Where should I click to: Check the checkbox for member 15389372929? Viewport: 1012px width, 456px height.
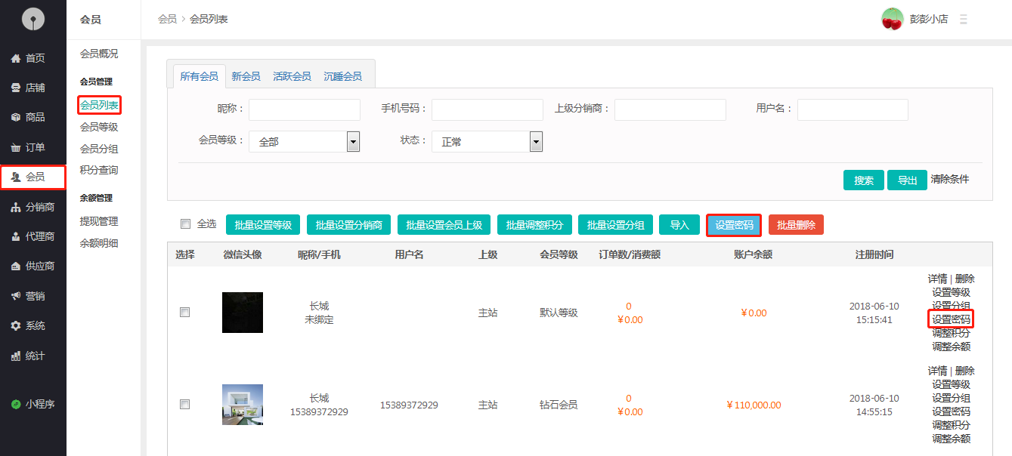[184, 405]
